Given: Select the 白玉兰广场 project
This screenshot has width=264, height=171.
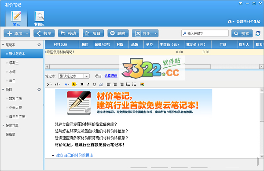Looking at the screenshot, I should click(17, 116).
